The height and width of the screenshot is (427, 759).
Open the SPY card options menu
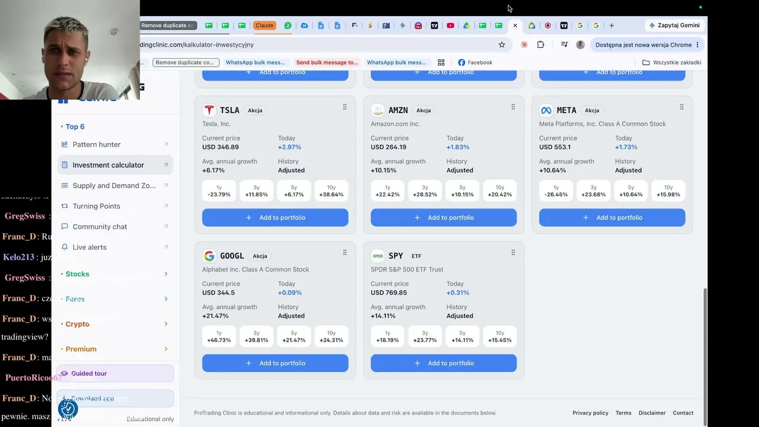(513, 253)
